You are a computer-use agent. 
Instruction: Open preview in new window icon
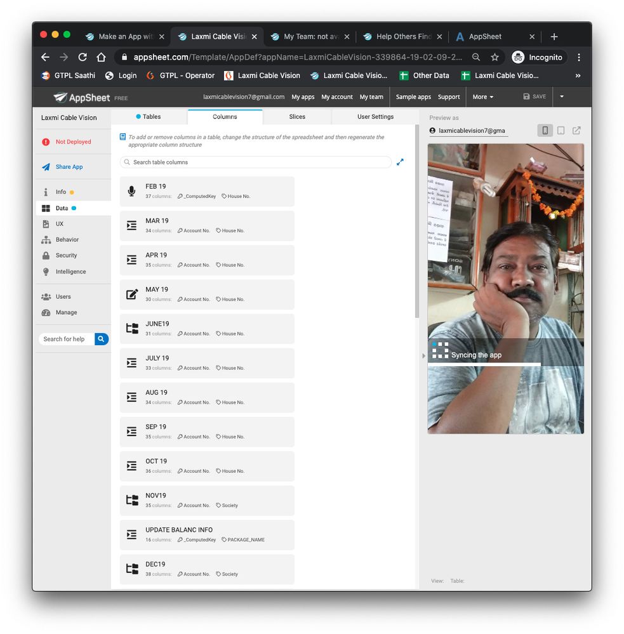tap(576, 130)
